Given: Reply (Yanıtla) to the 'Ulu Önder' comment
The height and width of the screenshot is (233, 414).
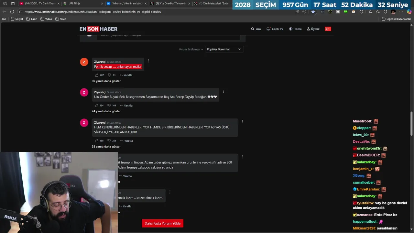Looking at the screenshot, I should (x=126, y=105).
